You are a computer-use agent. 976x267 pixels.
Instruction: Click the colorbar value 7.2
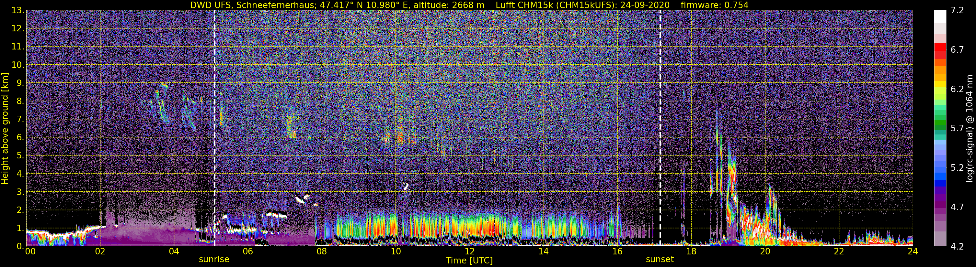click(957, 11)
